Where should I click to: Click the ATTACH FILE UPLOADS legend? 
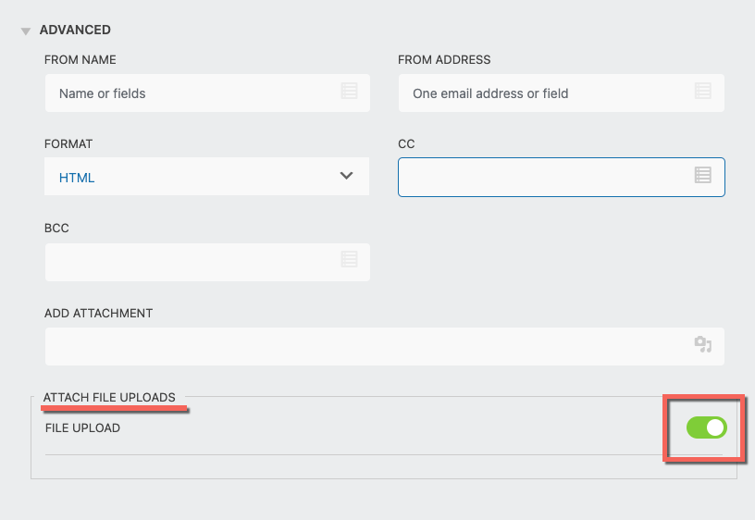(109, 397)
